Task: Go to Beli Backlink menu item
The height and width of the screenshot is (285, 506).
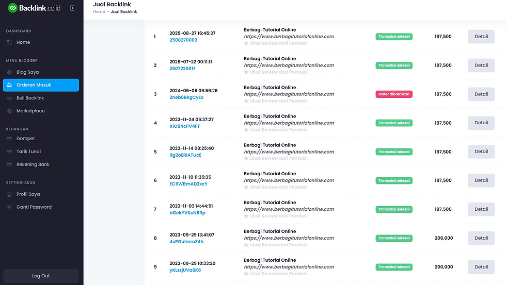Action: 41,98
